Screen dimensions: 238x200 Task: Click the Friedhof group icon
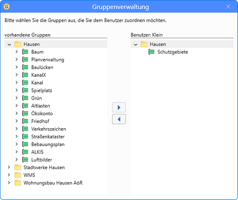coord(25,121)
